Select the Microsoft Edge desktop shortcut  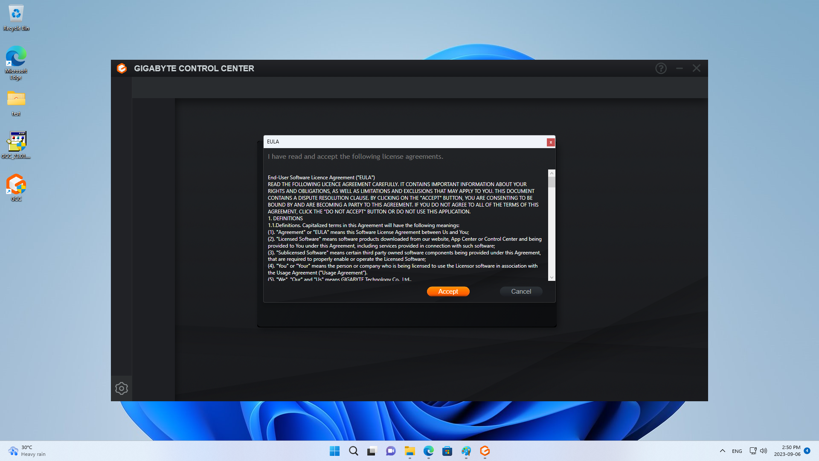coord(16,63)
